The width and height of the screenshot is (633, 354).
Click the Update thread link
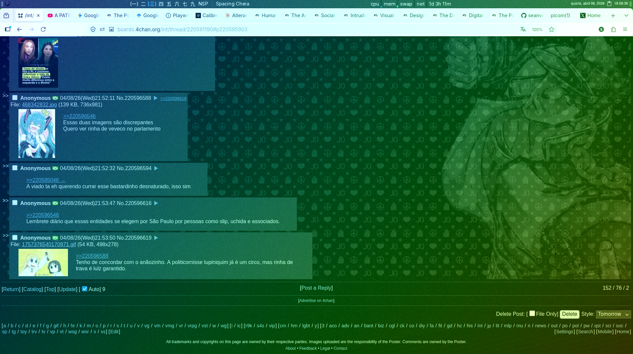67,289
